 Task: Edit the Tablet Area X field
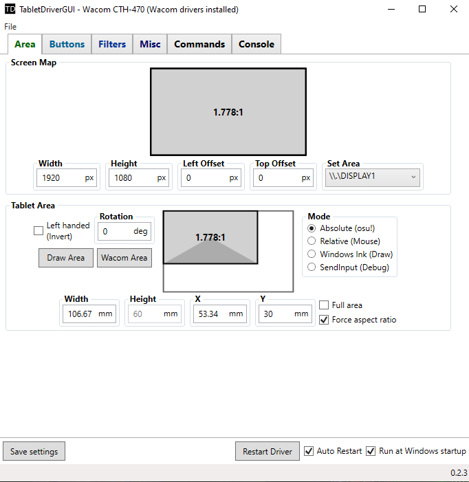point(220,314)
